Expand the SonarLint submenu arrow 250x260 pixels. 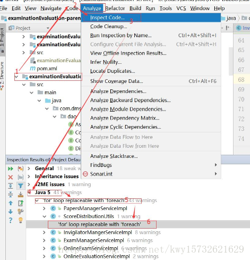215,174
